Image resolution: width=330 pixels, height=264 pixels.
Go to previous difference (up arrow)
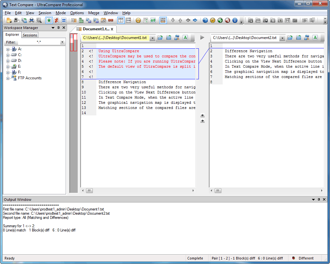(x=180, y=20)
